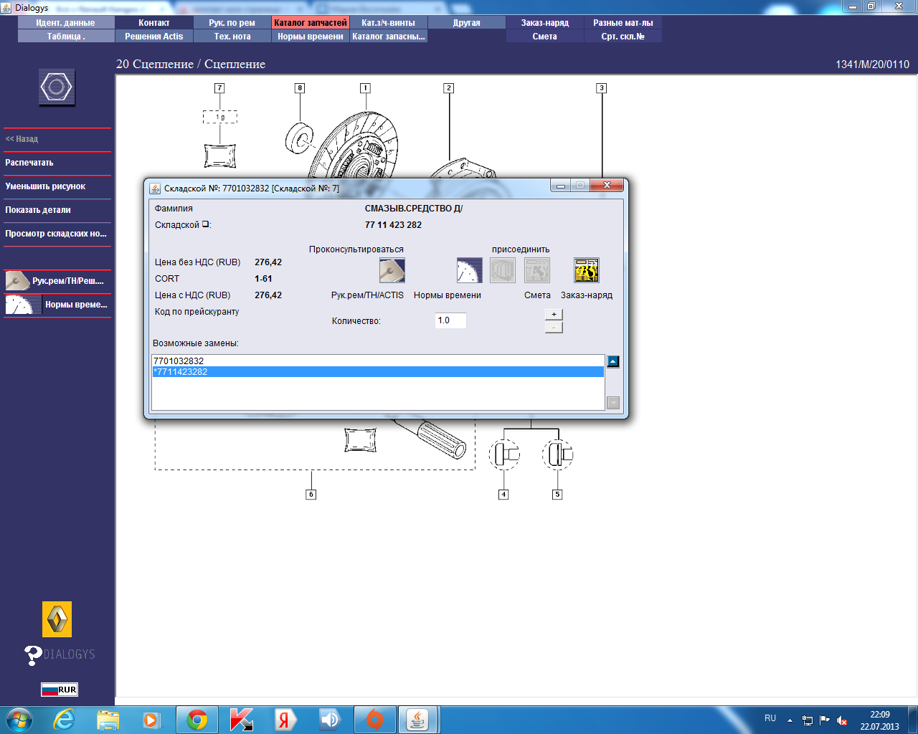This screenshot has height=734, width=918.
Task: Select replacement 7701032832 in list
Action: point(378,361)
